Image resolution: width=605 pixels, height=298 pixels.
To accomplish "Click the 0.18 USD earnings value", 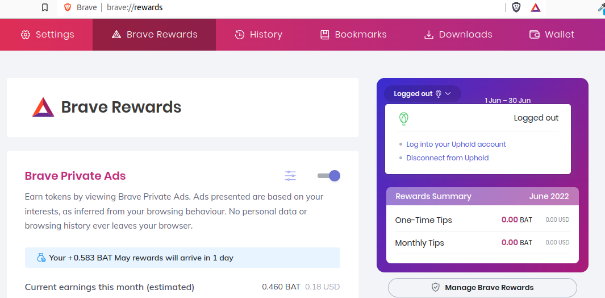I will pos(322,287).
